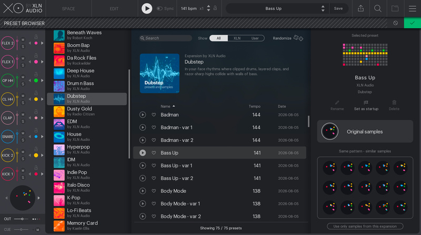Select the Drum n Bass expansion
This screenshot has height=235, width=421.
[x=87, y=86]
